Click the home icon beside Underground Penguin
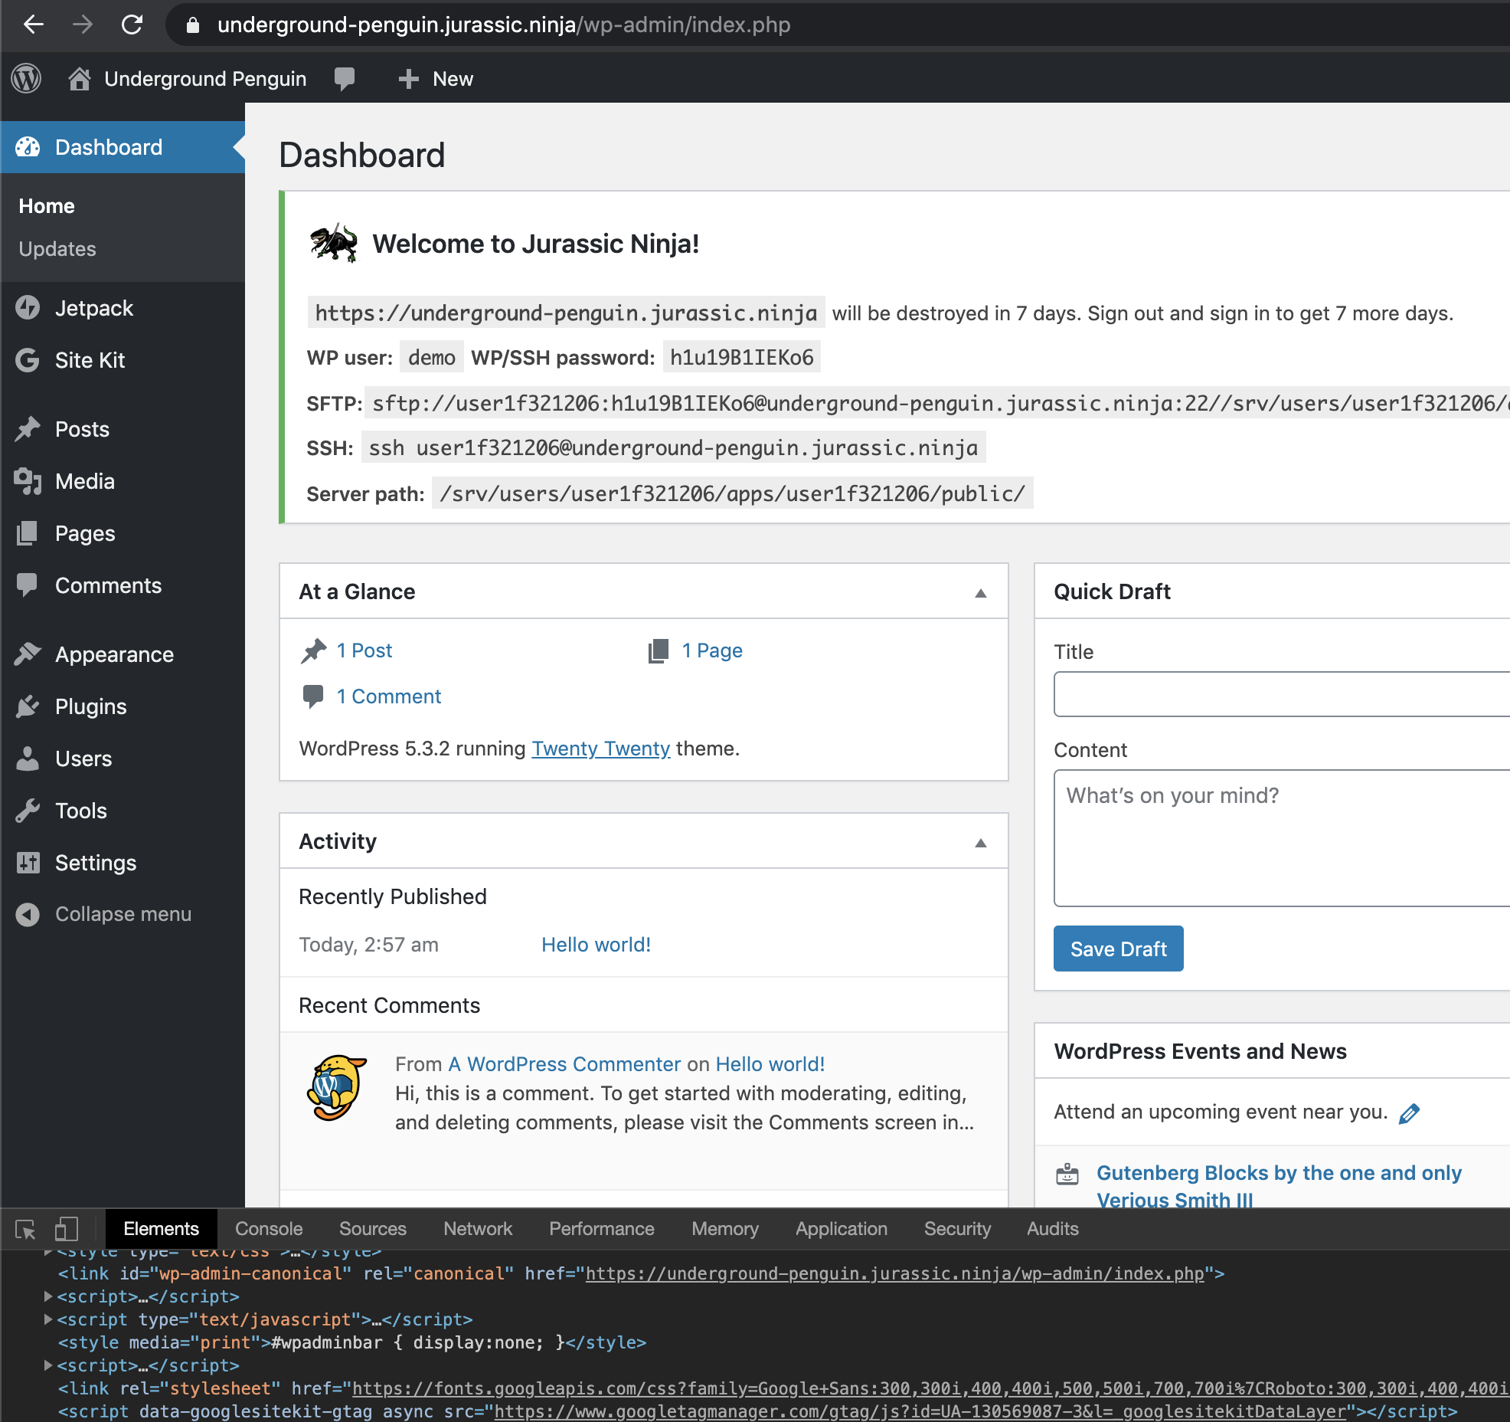1510x1422 pixels. (x=80, y=78)
